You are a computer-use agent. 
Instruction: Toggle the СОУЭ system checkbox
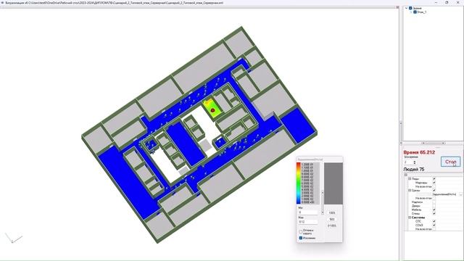(434, 225)
